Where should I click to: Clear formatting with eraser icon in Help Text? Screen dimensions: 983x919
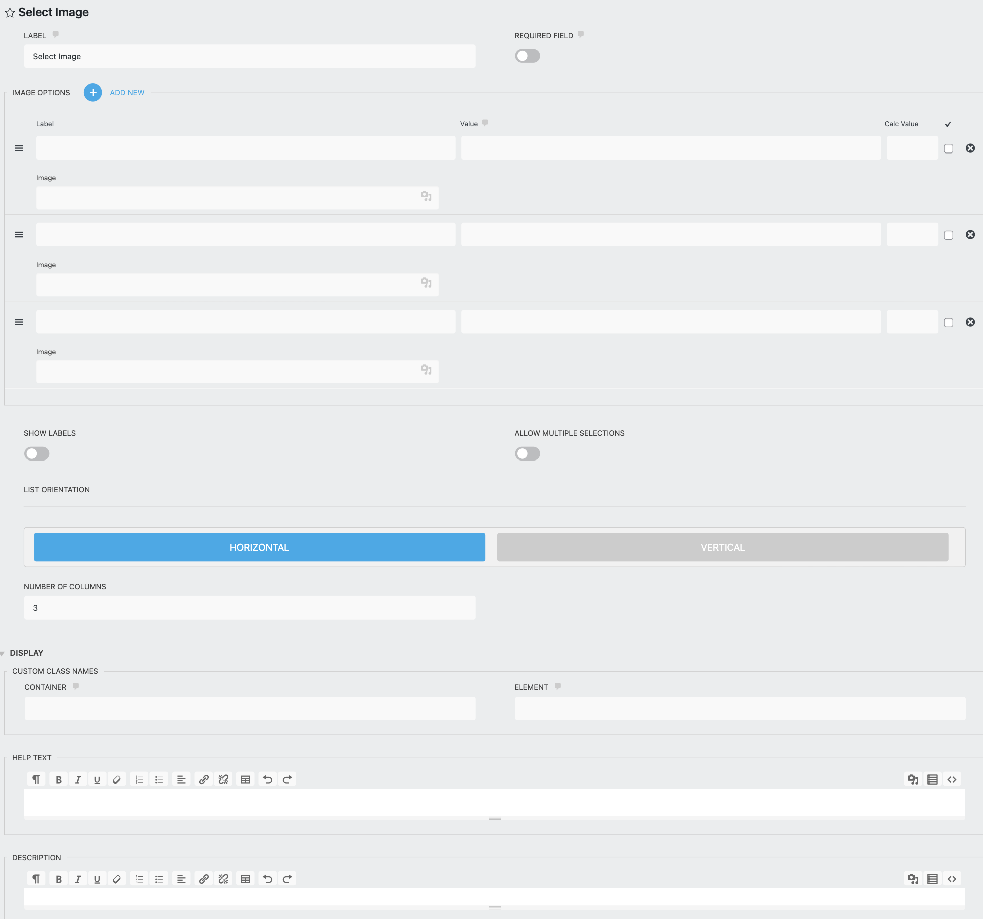click(x=117, y=779)
